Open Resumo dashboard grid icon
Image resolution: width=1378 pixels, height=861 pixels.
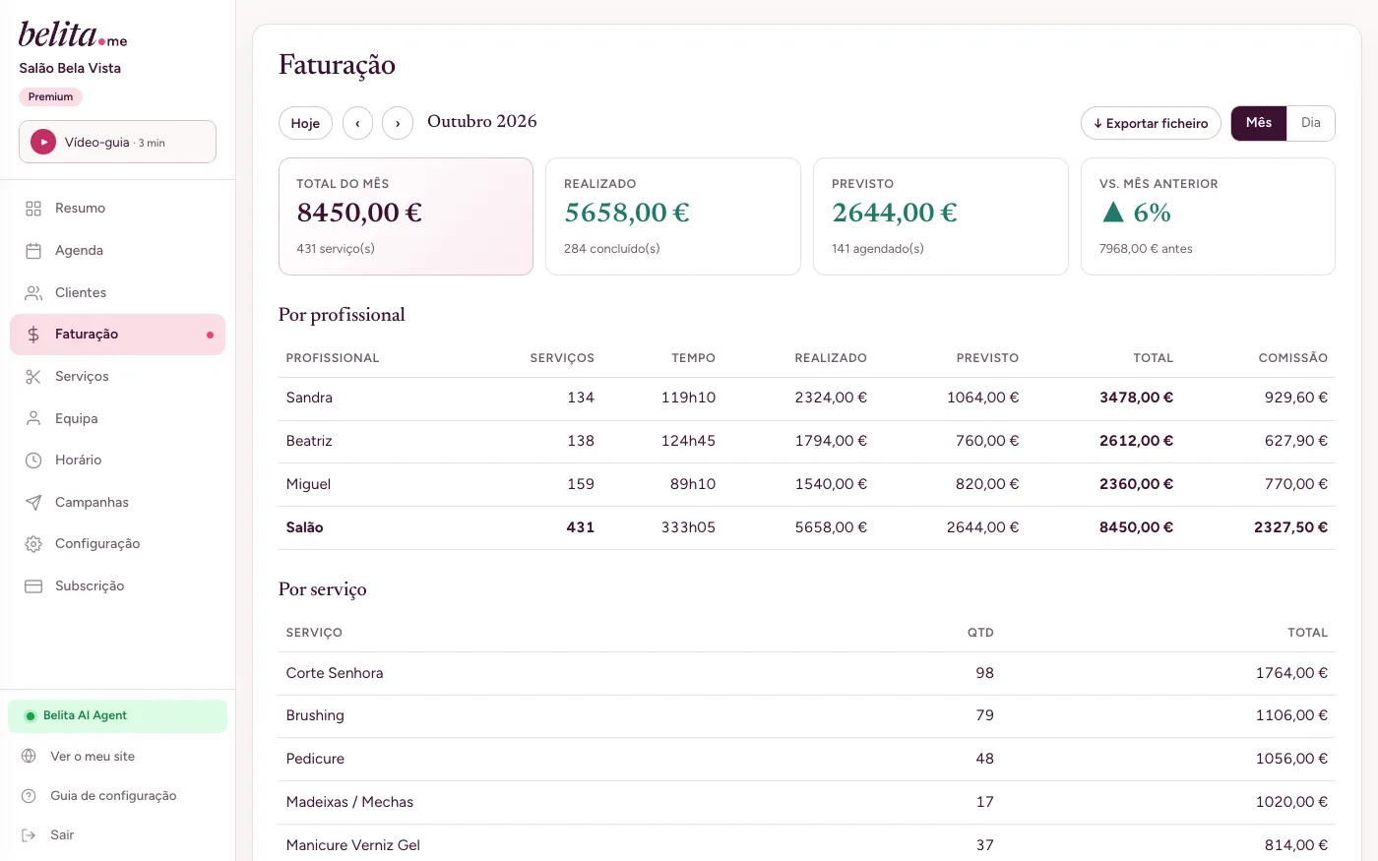[x=33, y=209]
